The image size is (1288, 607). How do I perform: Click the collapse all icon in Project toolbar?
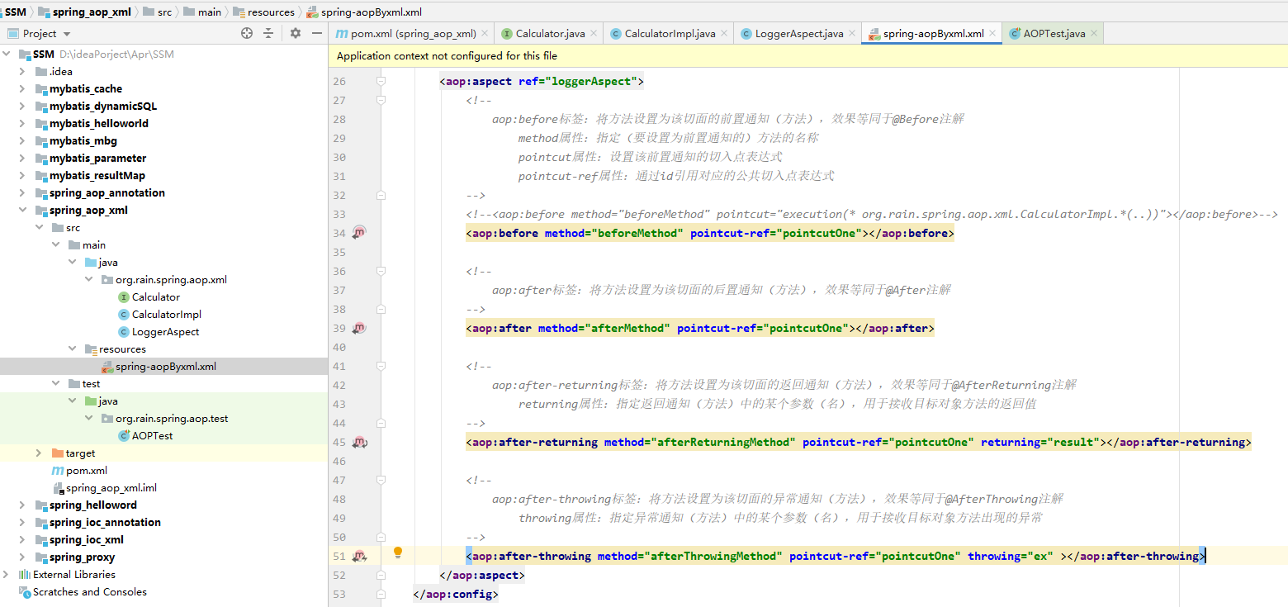click(268, 33)
